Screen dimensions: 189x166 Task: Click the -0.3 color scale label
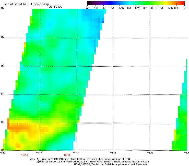[x=128, y=8]
